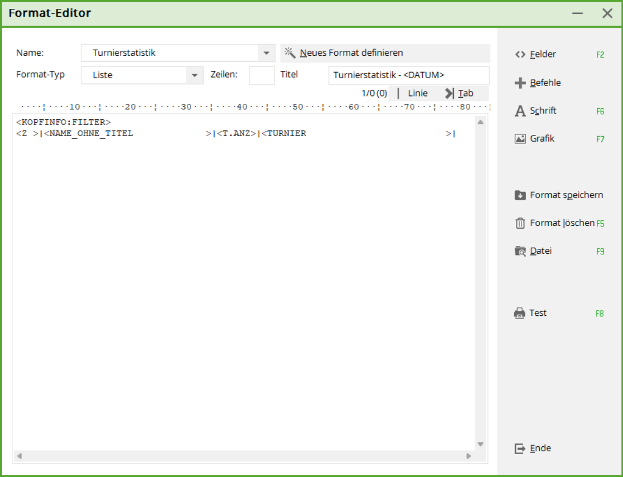Click the Titel text field
623x477 pixels.
click(408, 75)
